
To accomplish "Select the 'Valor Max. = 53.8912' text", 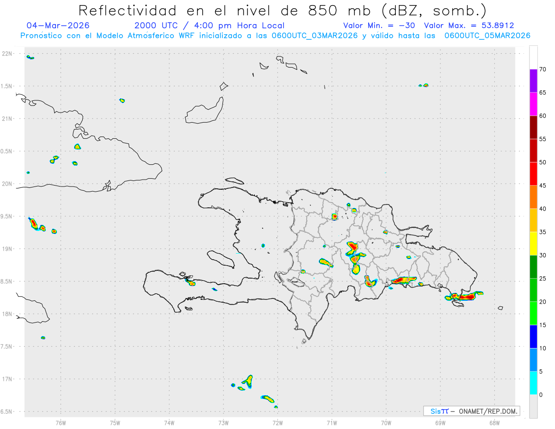I will (469, 25).
